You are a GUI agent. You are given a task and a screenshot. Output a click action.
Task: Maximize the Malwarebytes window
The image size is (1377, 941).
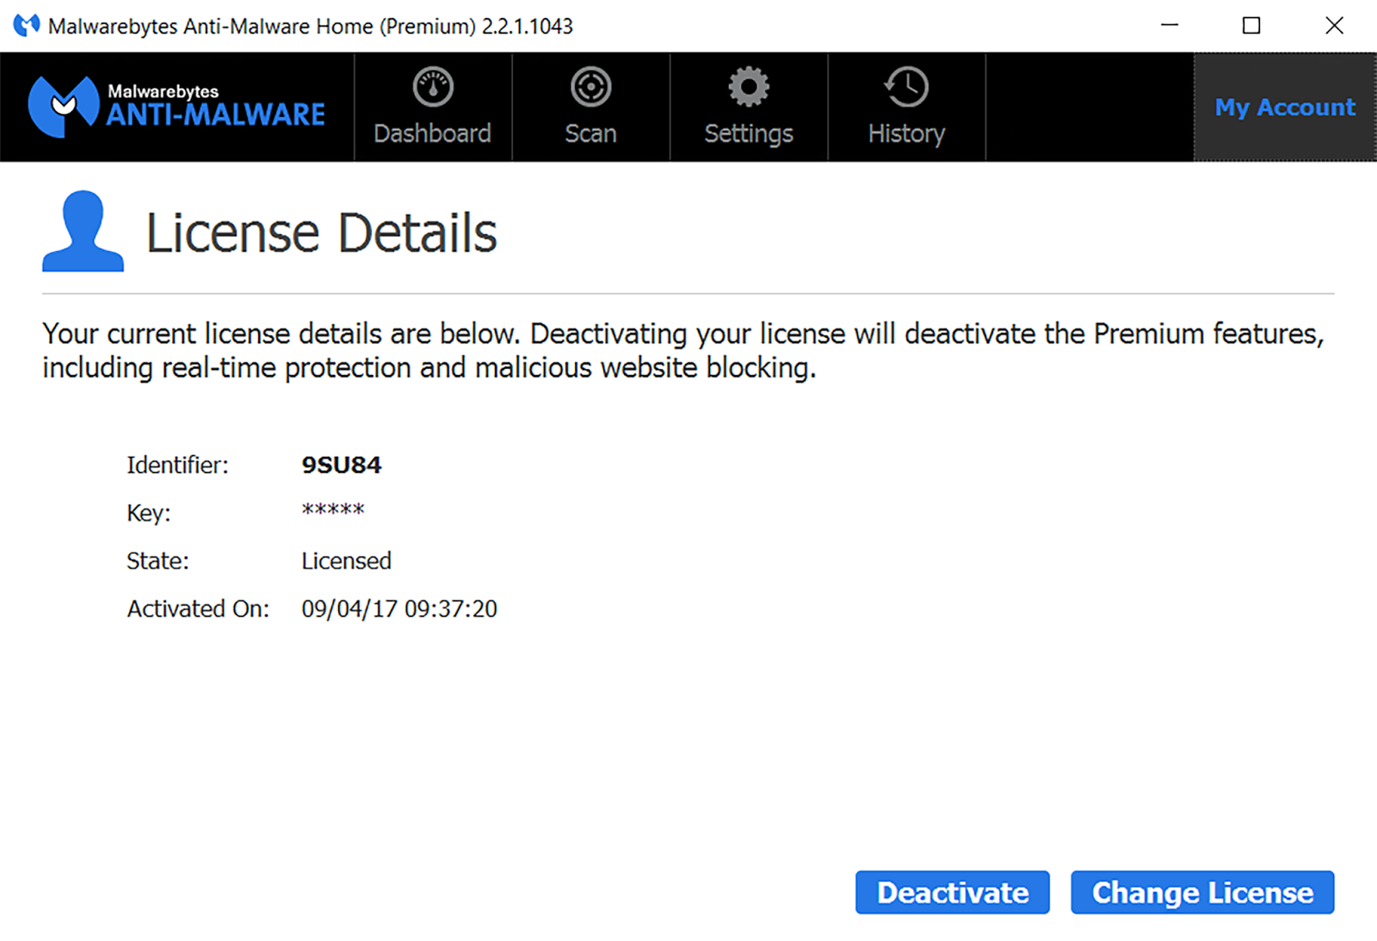point(1251,25)
